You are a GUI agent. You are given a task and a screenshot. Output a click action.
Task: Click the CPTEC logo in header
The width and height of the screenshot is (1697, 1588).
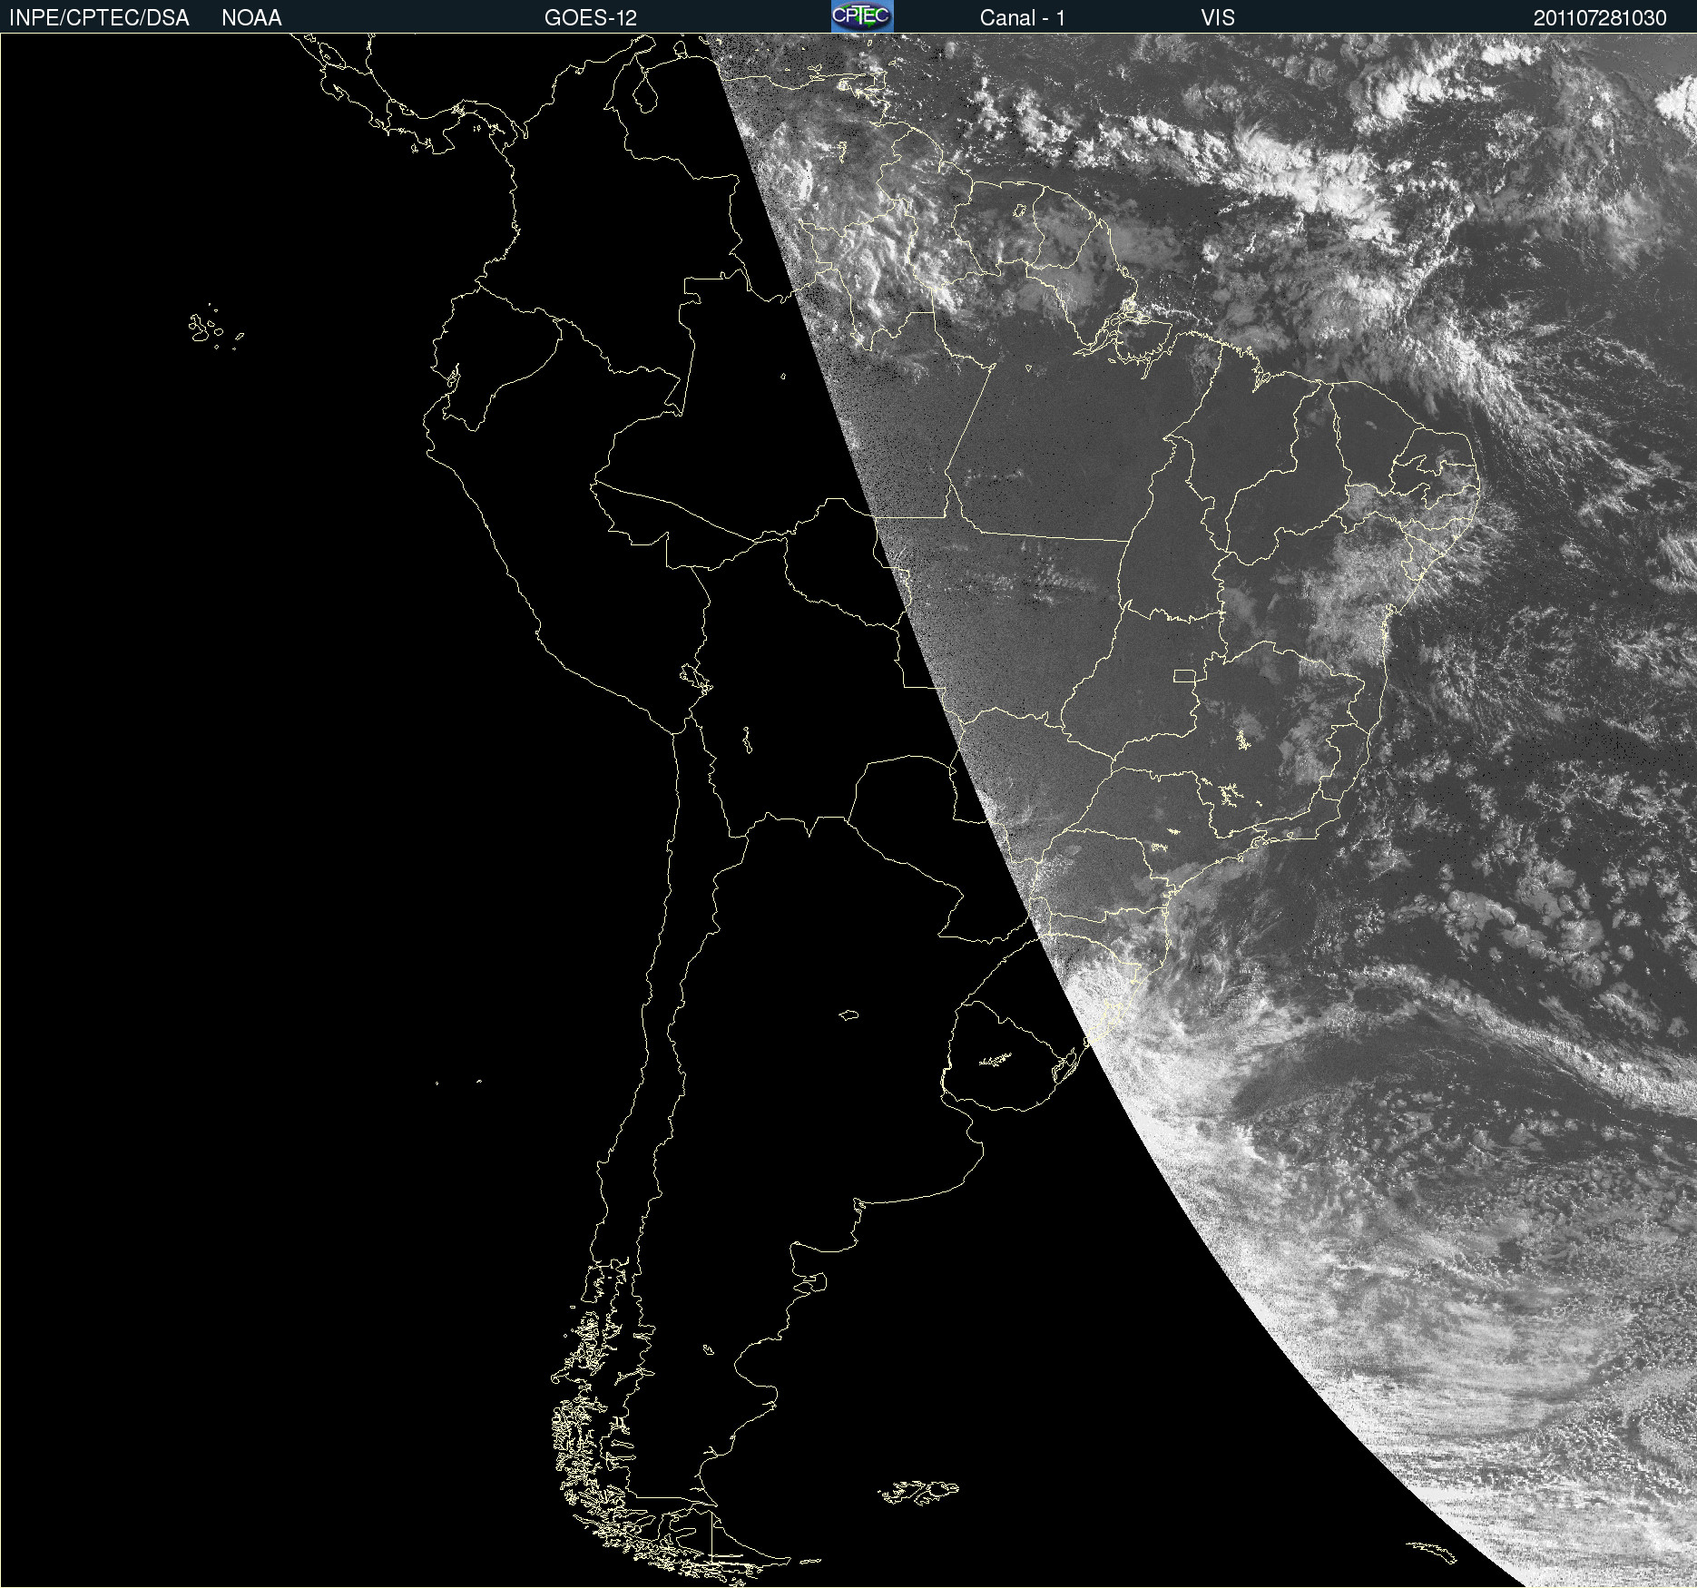(862, 16)
